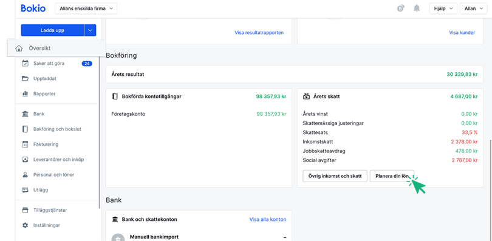492x241 pixels.
Task: Expand the arrow beside Ladda upp
Action: coord(90,30)
